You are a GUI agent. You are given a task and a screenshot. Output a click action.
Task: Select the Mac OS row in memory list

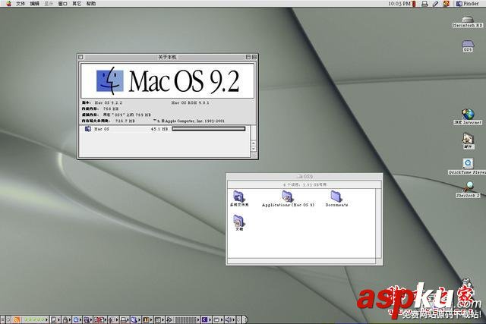point(164,129)
